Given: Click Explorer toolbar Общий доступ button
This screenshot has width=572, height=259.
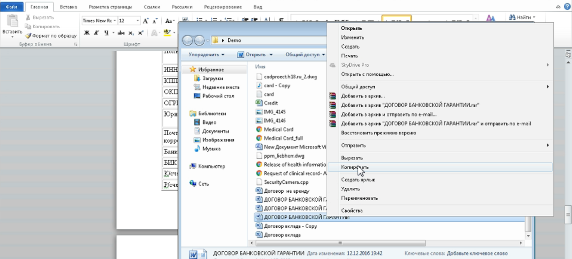Looking at the screenshot, I should (305, 54).
